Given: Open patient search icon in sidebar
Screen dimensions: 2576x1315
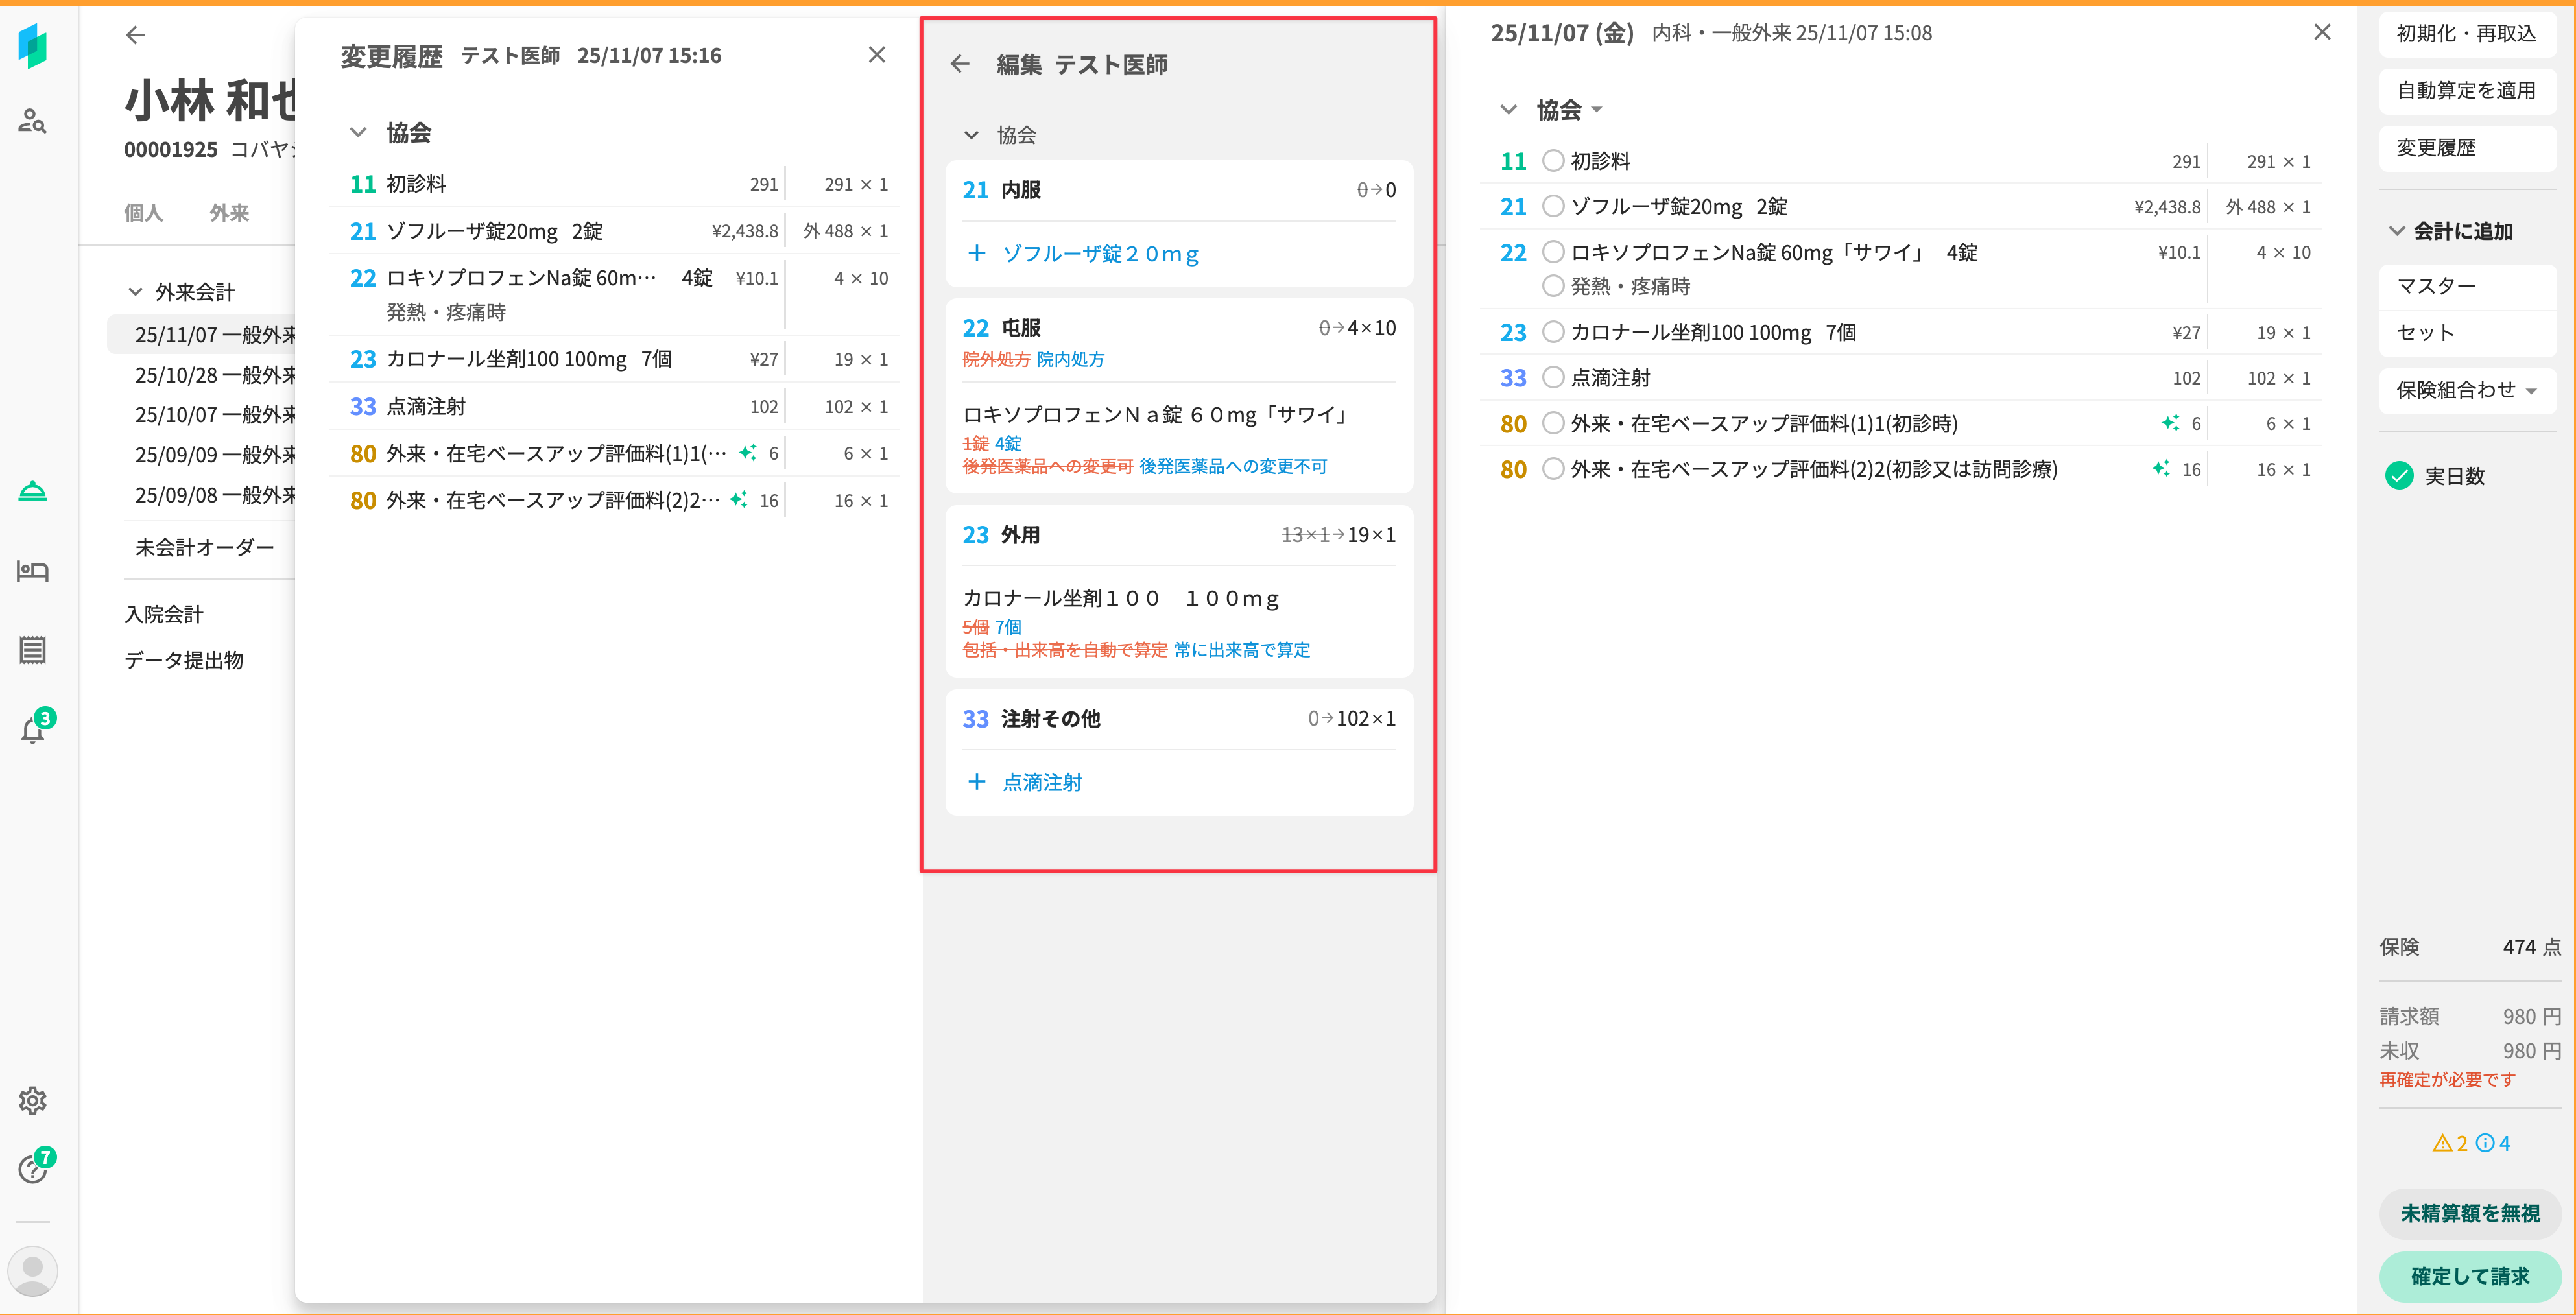Looking at the screenshot, I should coord(32,122).
